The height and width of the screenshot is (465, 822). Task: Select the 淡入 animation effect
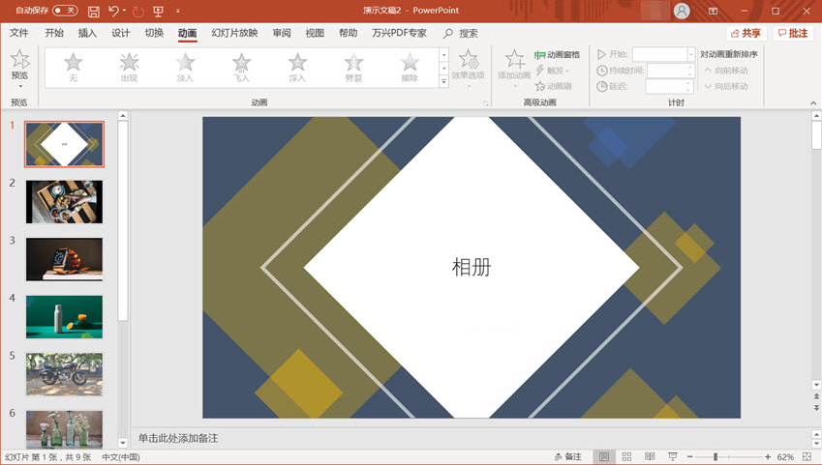[185, 67]
